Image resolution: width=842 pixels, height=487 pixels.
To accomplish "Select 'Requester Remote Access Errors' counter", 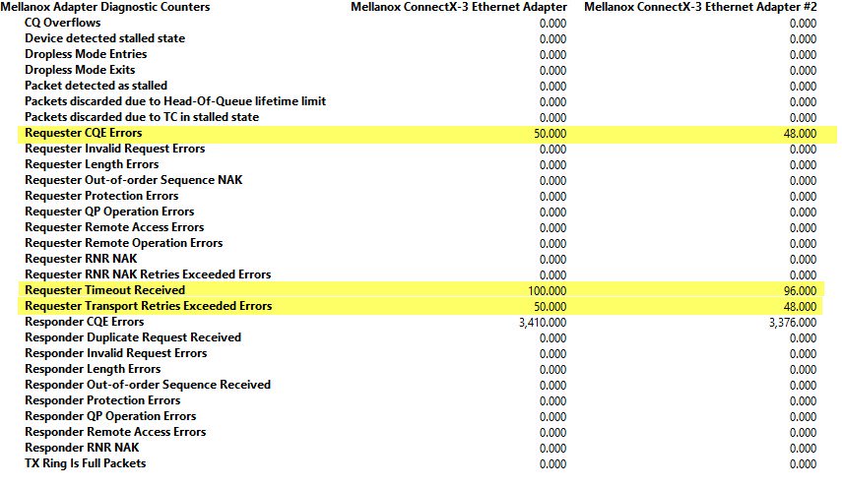I will 114,227.
